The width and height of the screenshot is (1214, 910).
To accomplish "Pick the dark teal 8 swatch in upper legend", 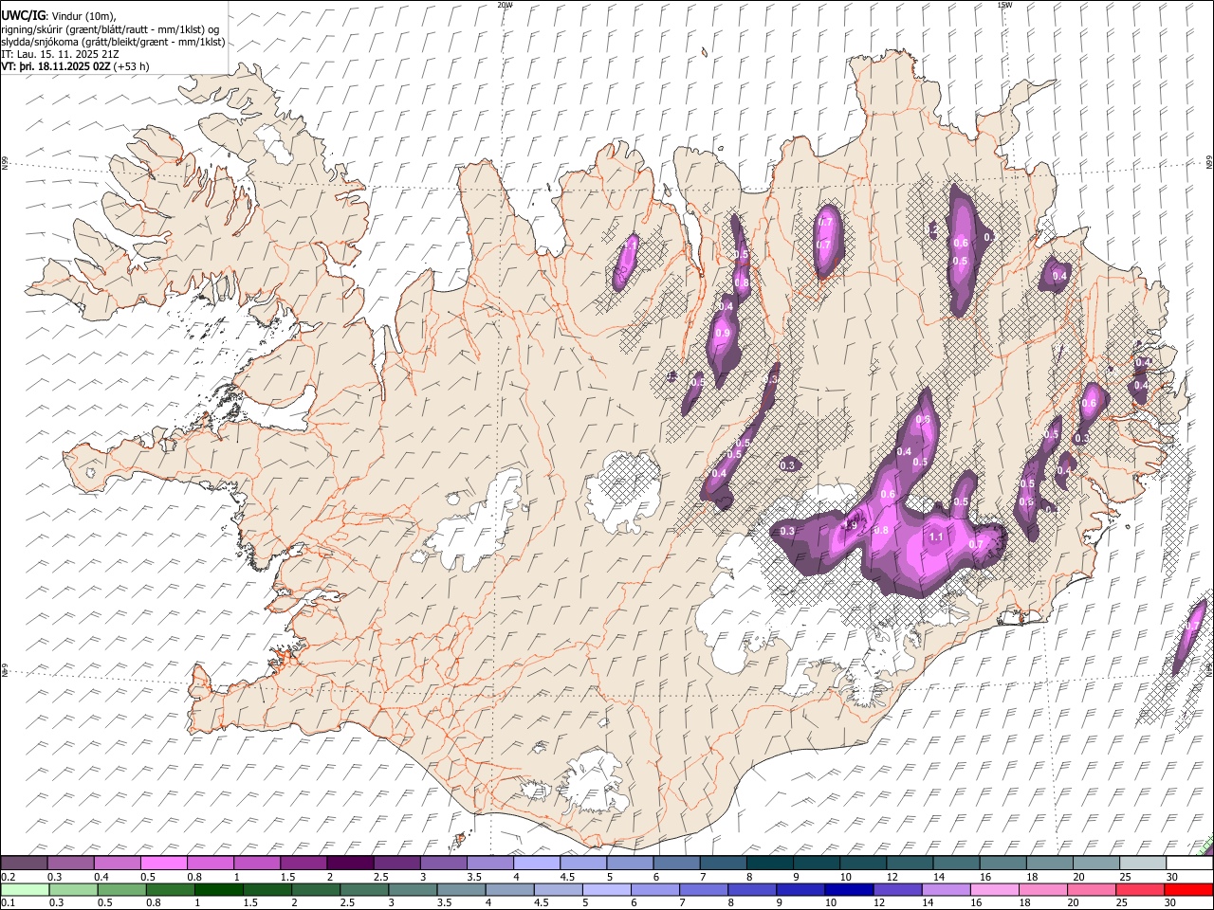I will click(769, 863).
